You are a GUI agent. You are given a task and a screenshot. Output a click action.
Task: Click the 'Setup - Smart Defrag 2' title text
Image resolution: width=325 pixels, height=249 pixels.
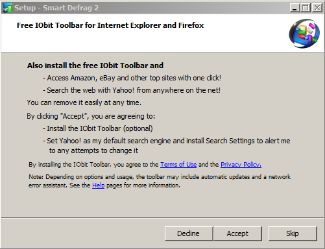[x=56, y=8]
